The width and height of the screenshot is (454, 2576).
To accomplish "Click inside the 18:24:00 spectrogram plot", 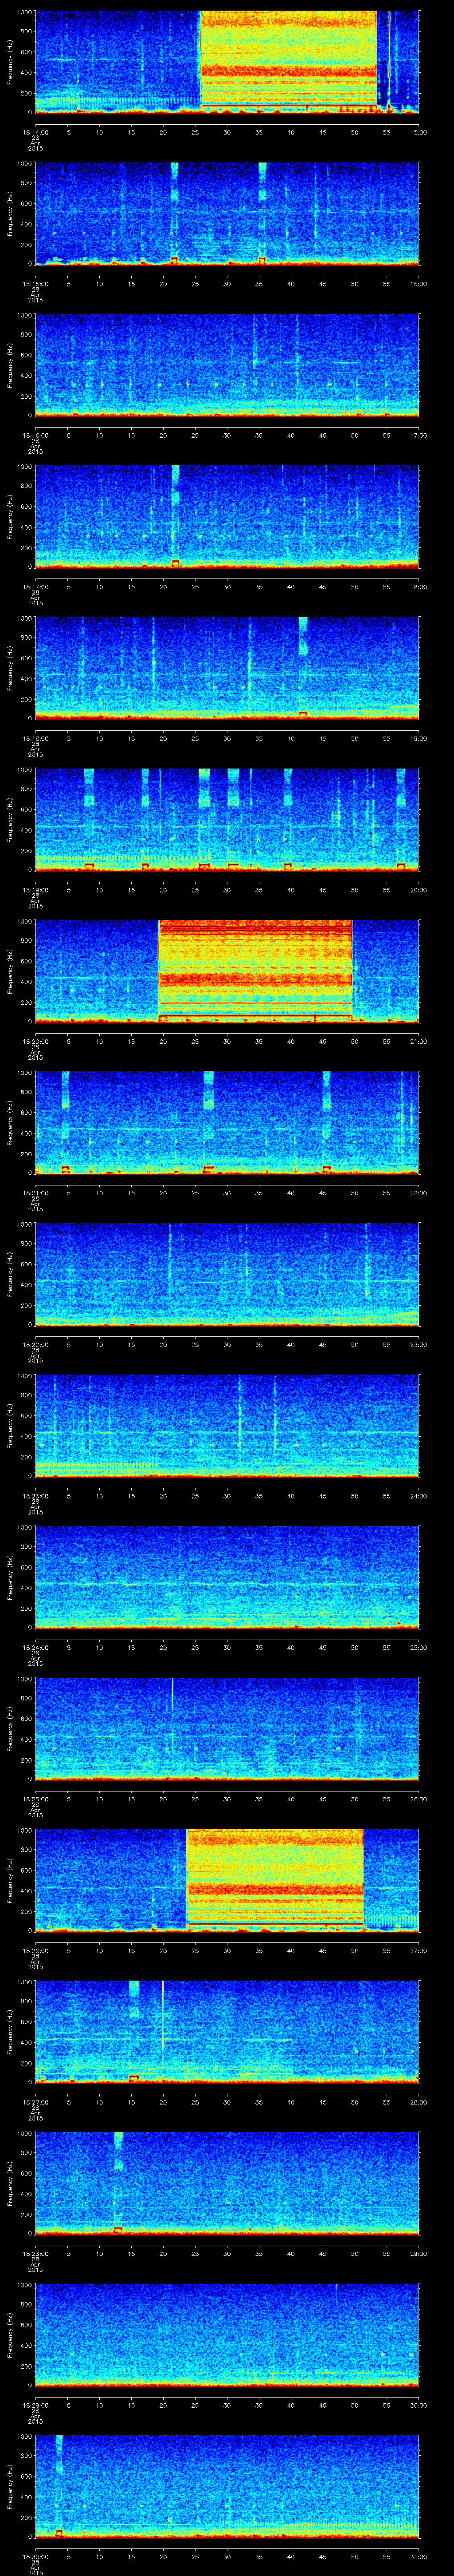I will pos(227,1577).
